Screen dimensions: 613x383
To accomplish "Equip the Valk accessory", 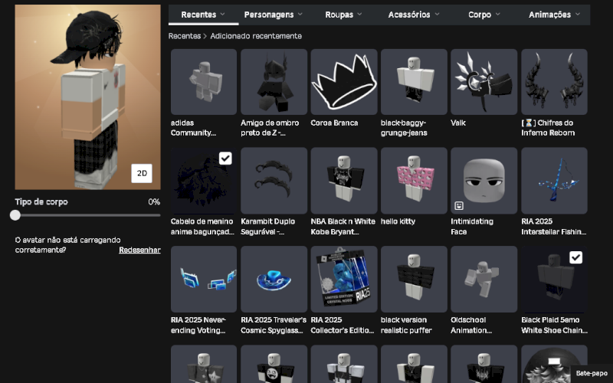I will tap(484, 82).
